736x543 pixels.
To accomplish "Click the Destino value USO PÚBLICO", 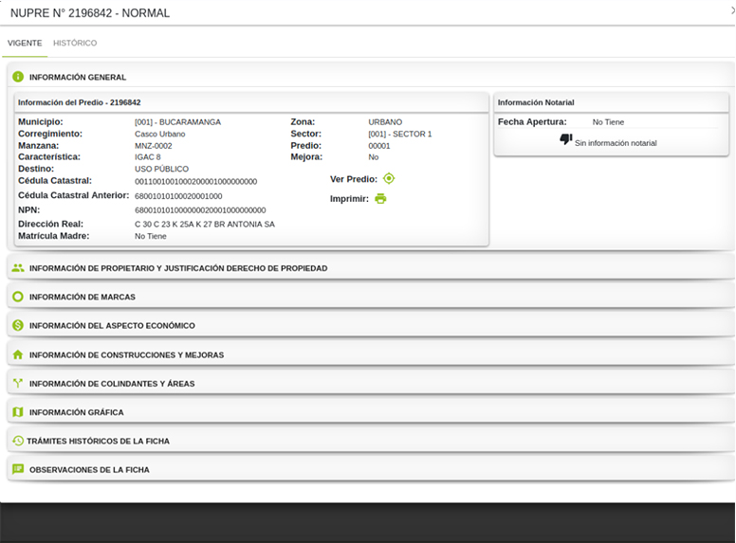I will tap(161, 169).
